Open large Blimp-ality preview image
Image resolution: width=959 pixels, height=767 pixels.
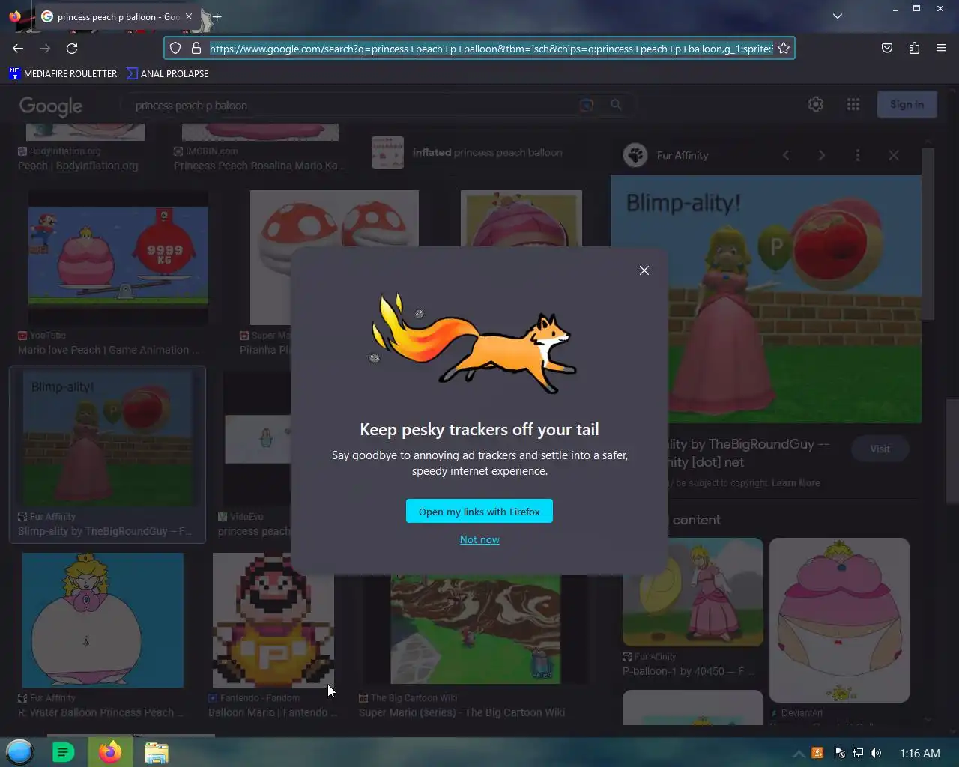tap(766, 299)
